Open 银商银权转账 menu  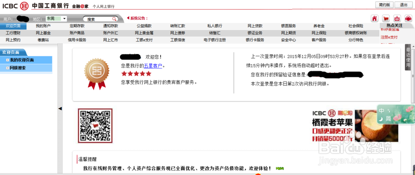coord(356,33)
